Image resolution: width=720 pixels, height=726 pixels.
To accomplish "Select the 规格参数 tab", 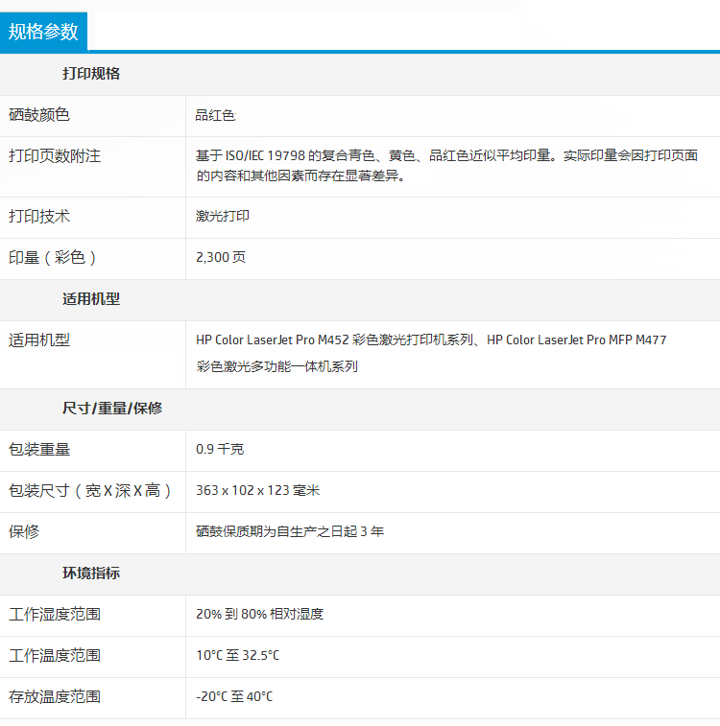I will click(x=43, y=32).
